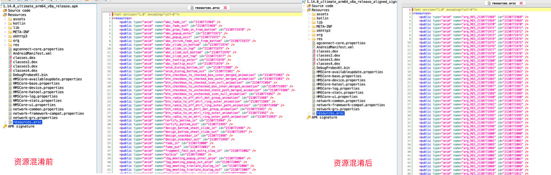Expand the META-INF folder in aligned_sign tree
The image size is (551, 175).
309,26
